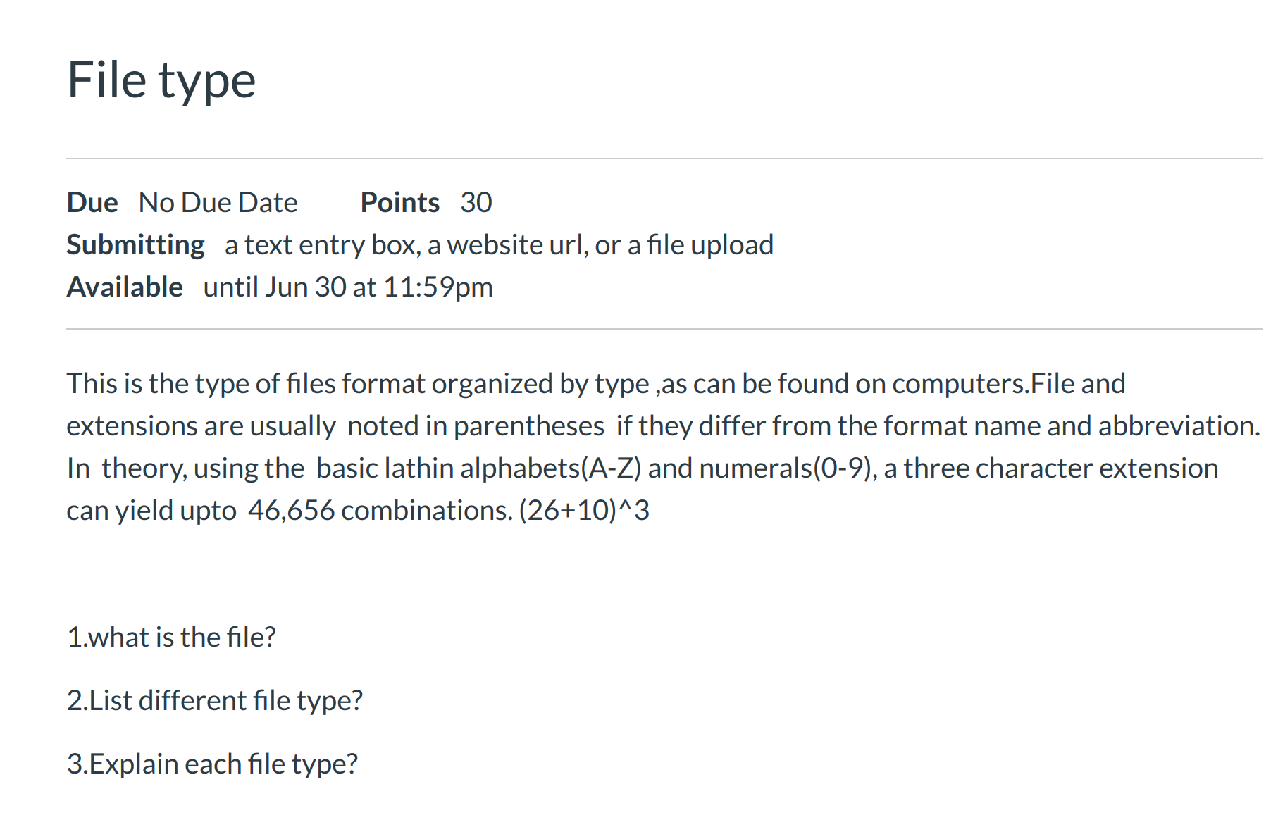Click question 3 "Explain each file type?"

212,764
